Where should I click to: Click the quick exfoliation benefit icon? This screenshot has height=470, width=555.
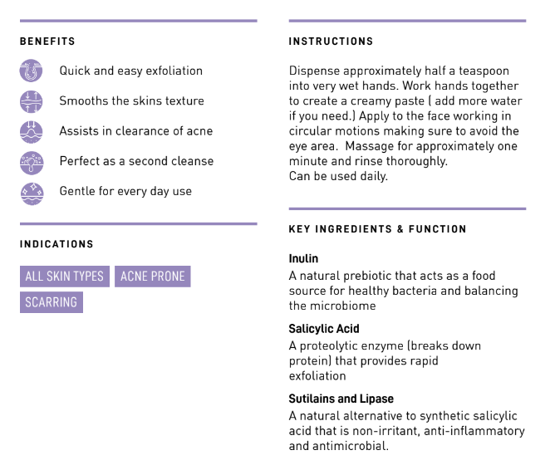point(31,71)
